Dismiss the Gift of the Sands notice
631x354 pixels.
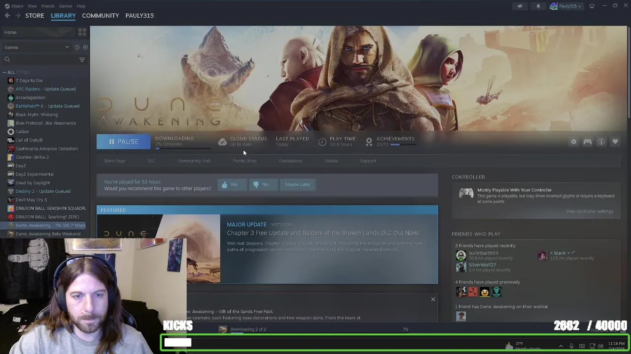(x=433, y=299)
